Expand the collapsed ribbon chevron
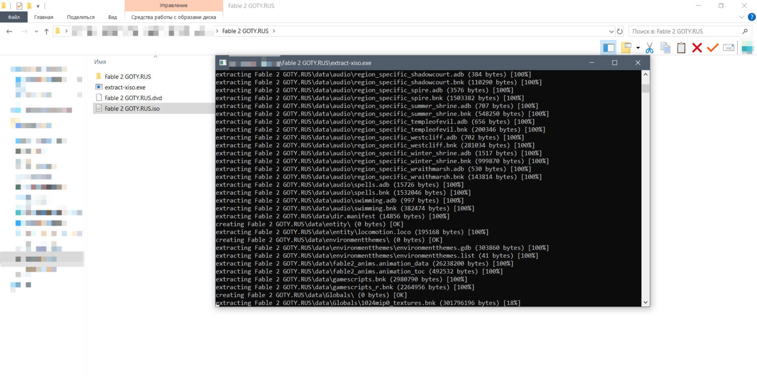This screenshot has height=383, width=757. [741, 17]
